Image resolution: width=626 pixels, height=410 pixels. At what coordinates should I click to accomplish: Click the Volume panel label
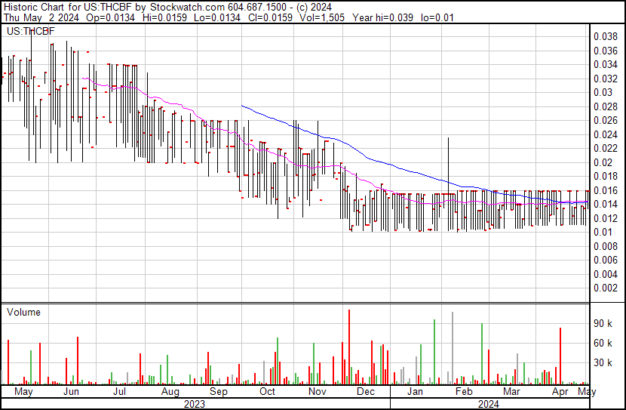tap(23, 312)
